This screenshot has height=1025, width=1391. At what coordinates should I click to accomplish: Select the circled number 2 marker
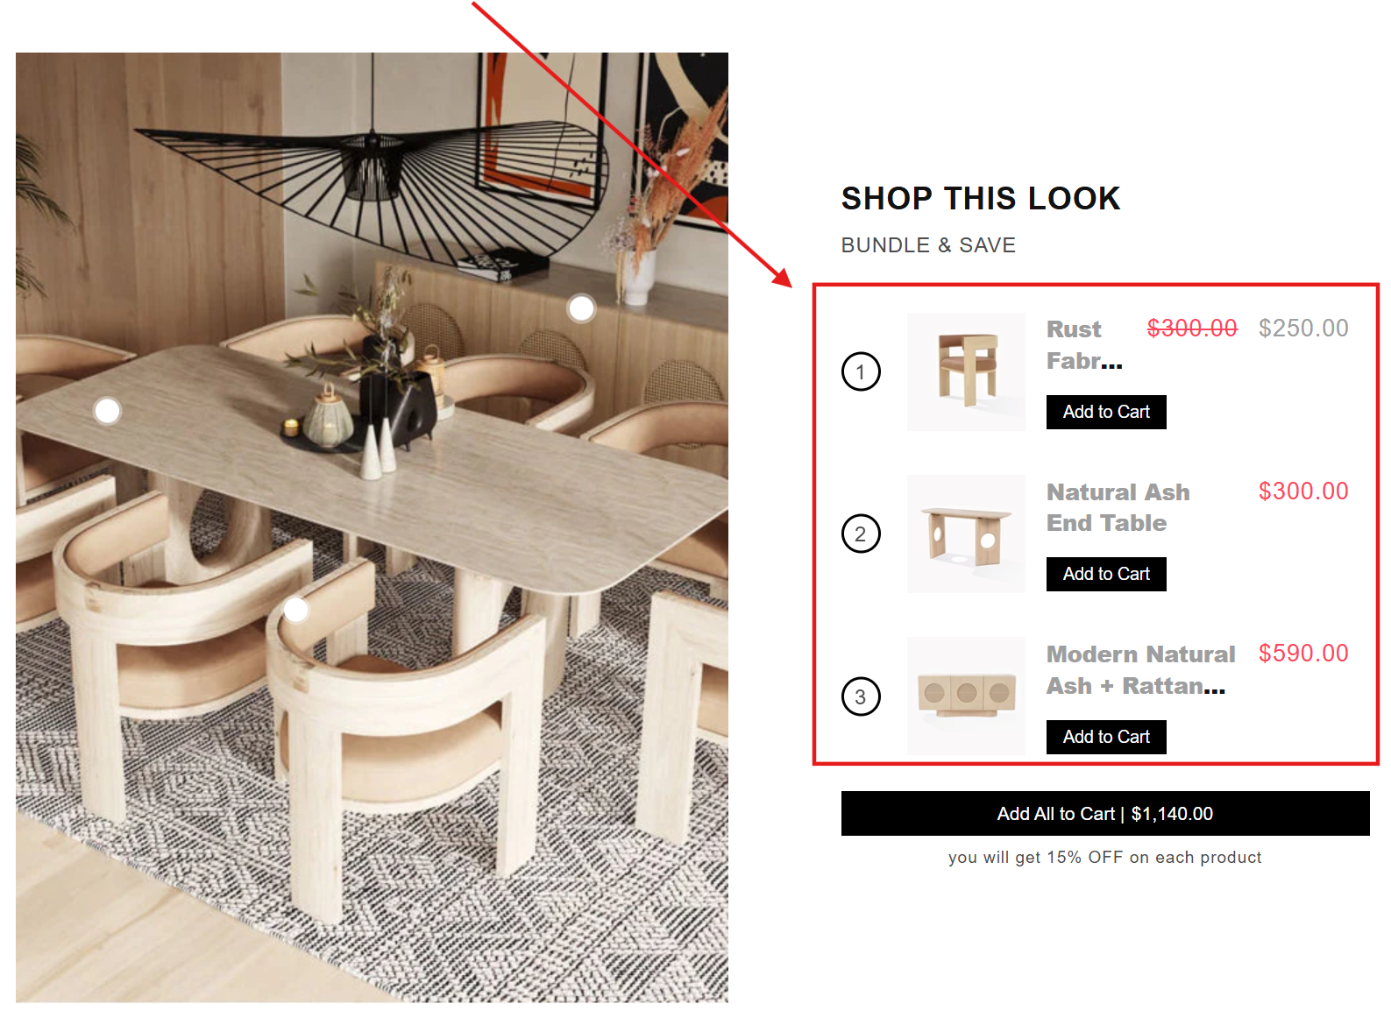861,534
